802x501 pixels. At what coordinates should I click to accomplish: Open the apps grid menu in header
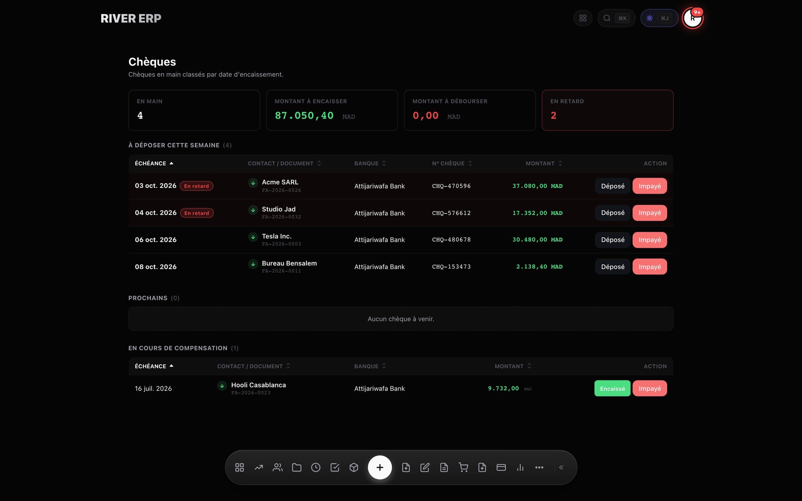[583, 18]
